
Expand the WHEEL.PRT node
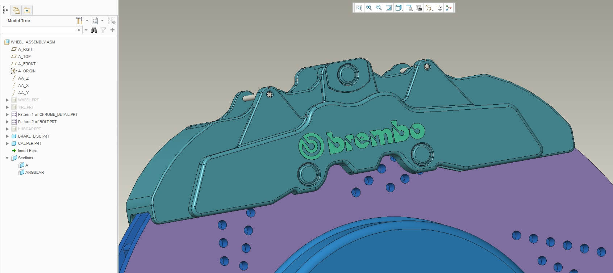(x=7, y=100)
